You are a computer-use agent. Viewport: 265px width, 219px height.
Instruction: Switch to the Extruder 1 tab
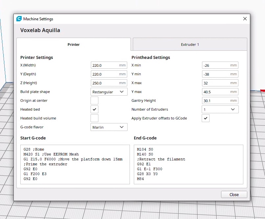(x=190, y=45)
